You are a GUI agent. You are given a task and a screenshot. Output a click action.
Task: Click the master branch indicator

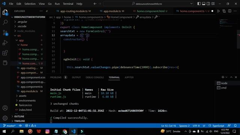[x=9, y=126]
